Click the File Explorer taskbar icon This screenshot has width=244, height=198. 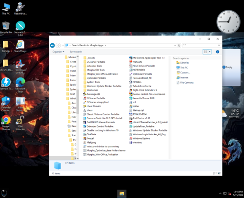coord(122,194)
